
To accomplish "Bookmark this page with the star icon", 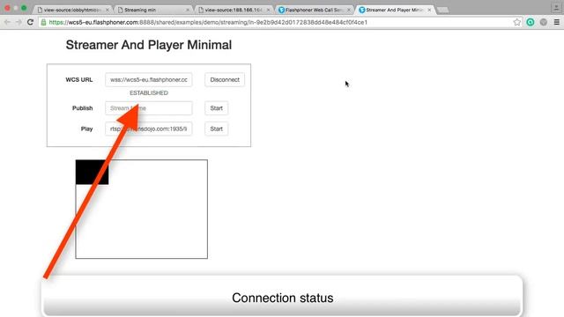I will 517,22.
